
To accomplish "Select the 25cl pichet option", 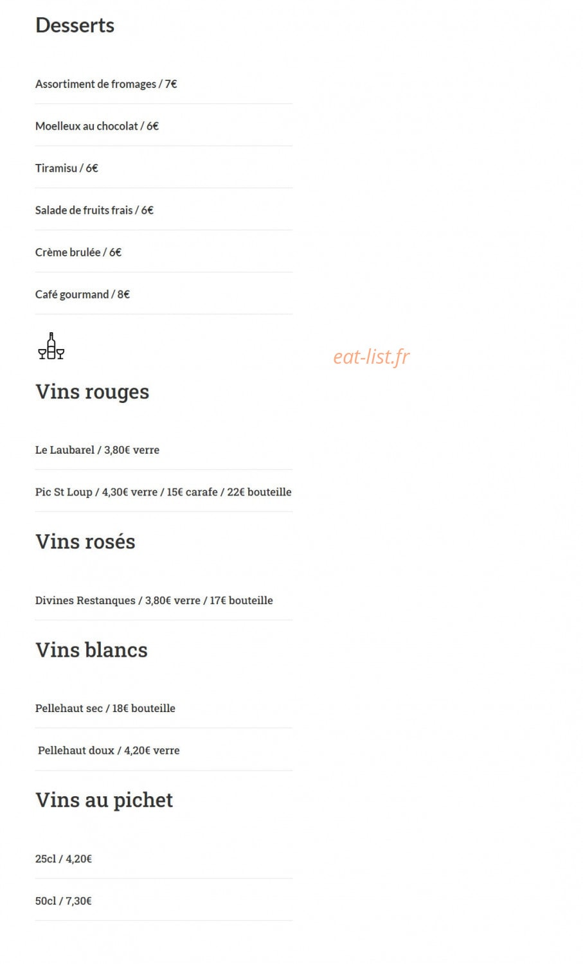I will (64, 859).
